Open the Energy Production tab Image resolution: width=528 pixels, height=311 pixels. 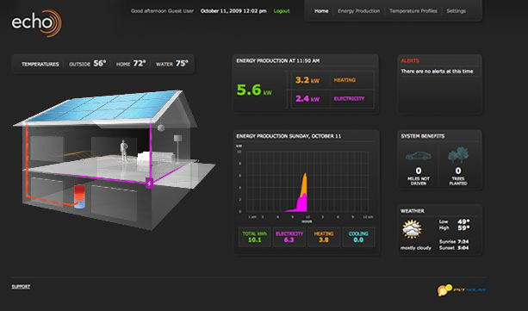[x=358, y=11]
